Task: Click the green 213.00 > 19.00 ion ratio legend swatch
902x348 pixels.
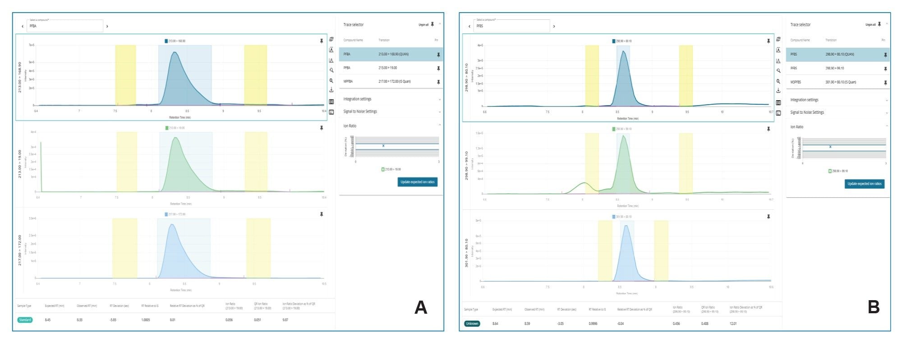Action: (x=383, y=169)
